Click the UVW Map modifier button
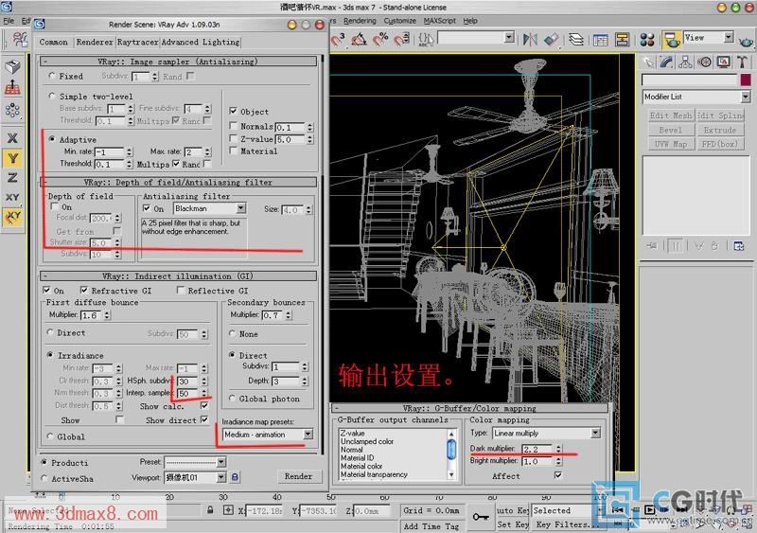Screen dimensions: 757x533 [x=671, y=144]
